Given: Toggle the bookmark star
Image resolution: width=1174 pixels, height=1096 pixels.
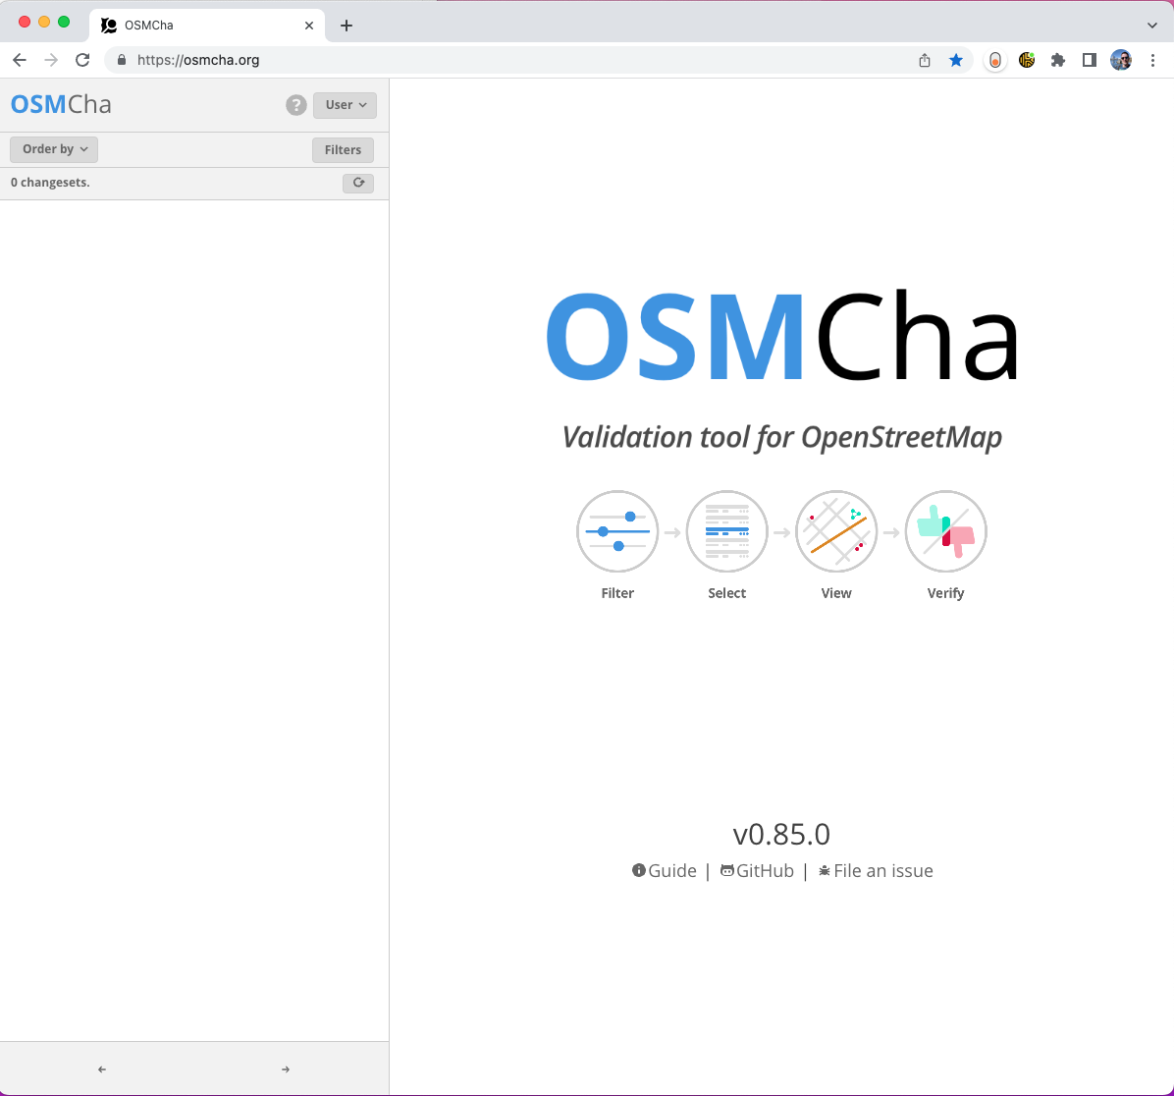Looking at the screenshot, I should pyautogui.click(x=956, y=60).
